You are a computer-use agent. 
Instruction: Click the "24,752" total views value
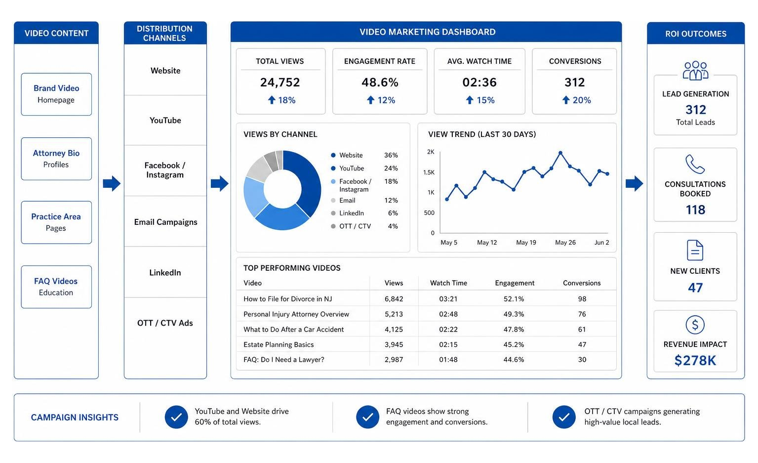[x=280, y=83]
